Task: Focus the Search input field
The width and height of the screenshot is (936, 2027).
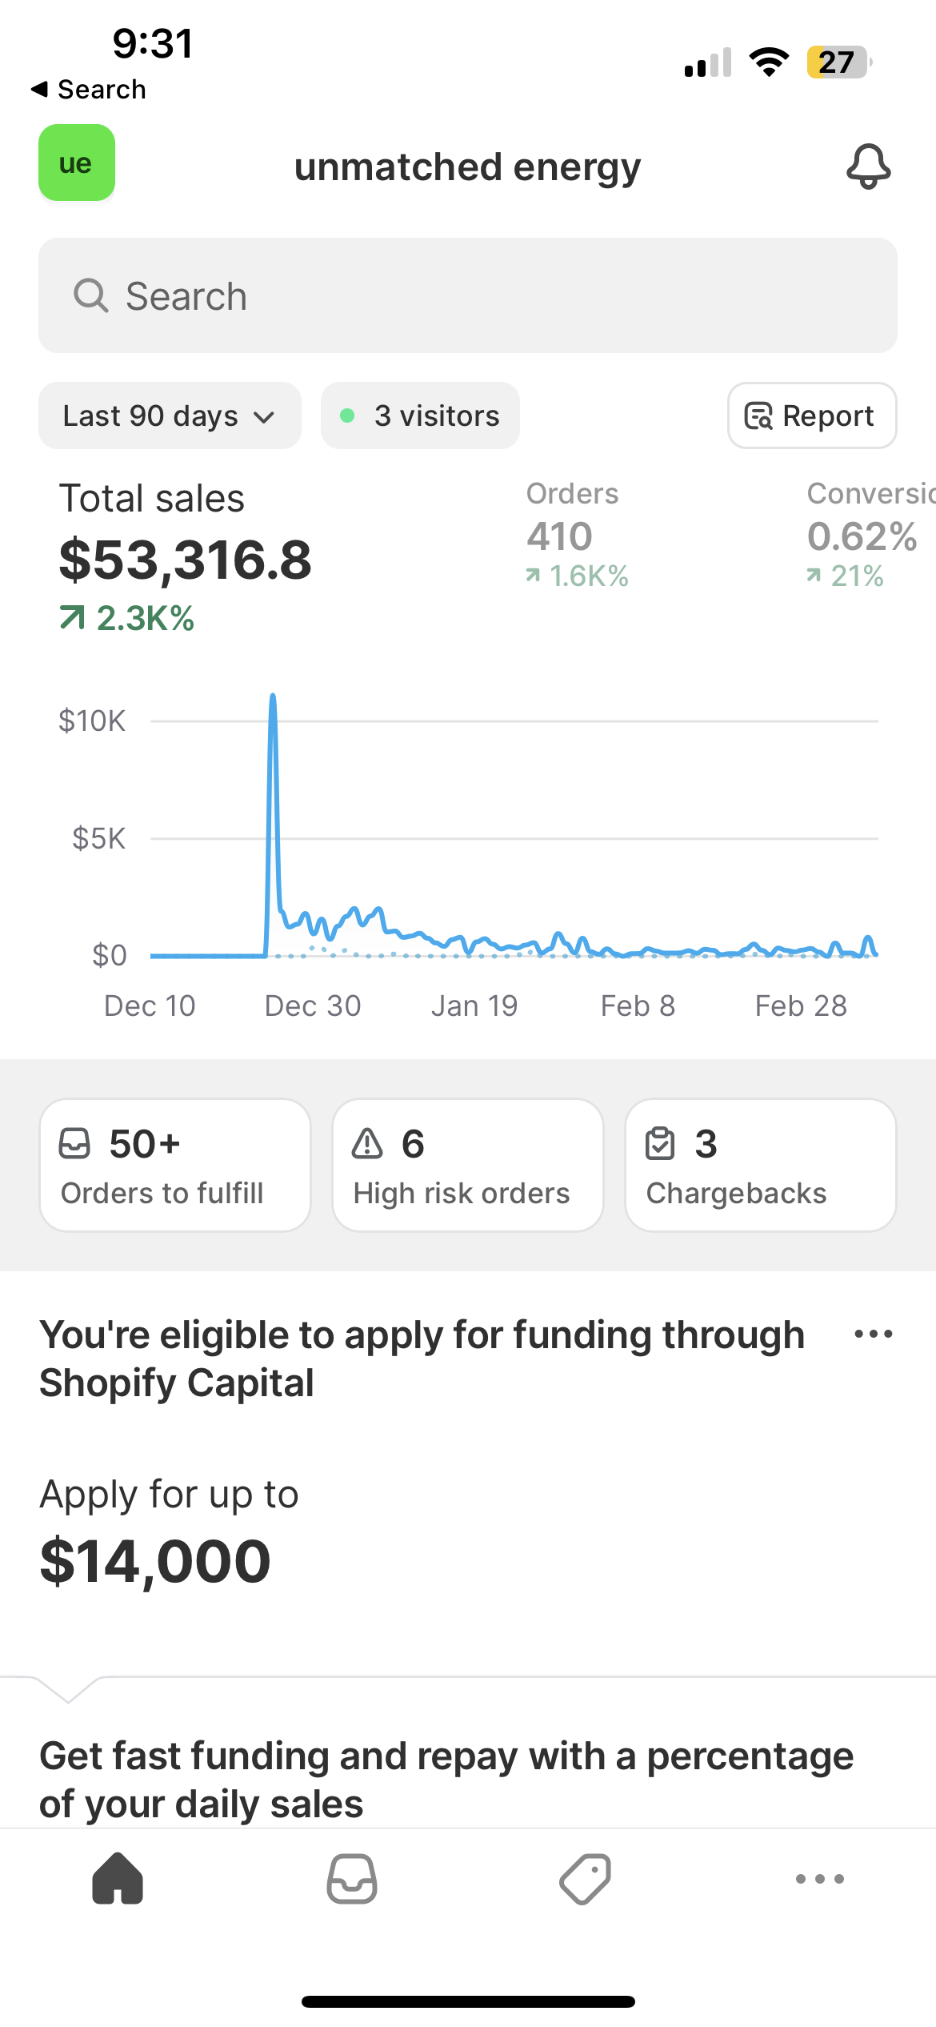Action: click(x=480, y=295)
